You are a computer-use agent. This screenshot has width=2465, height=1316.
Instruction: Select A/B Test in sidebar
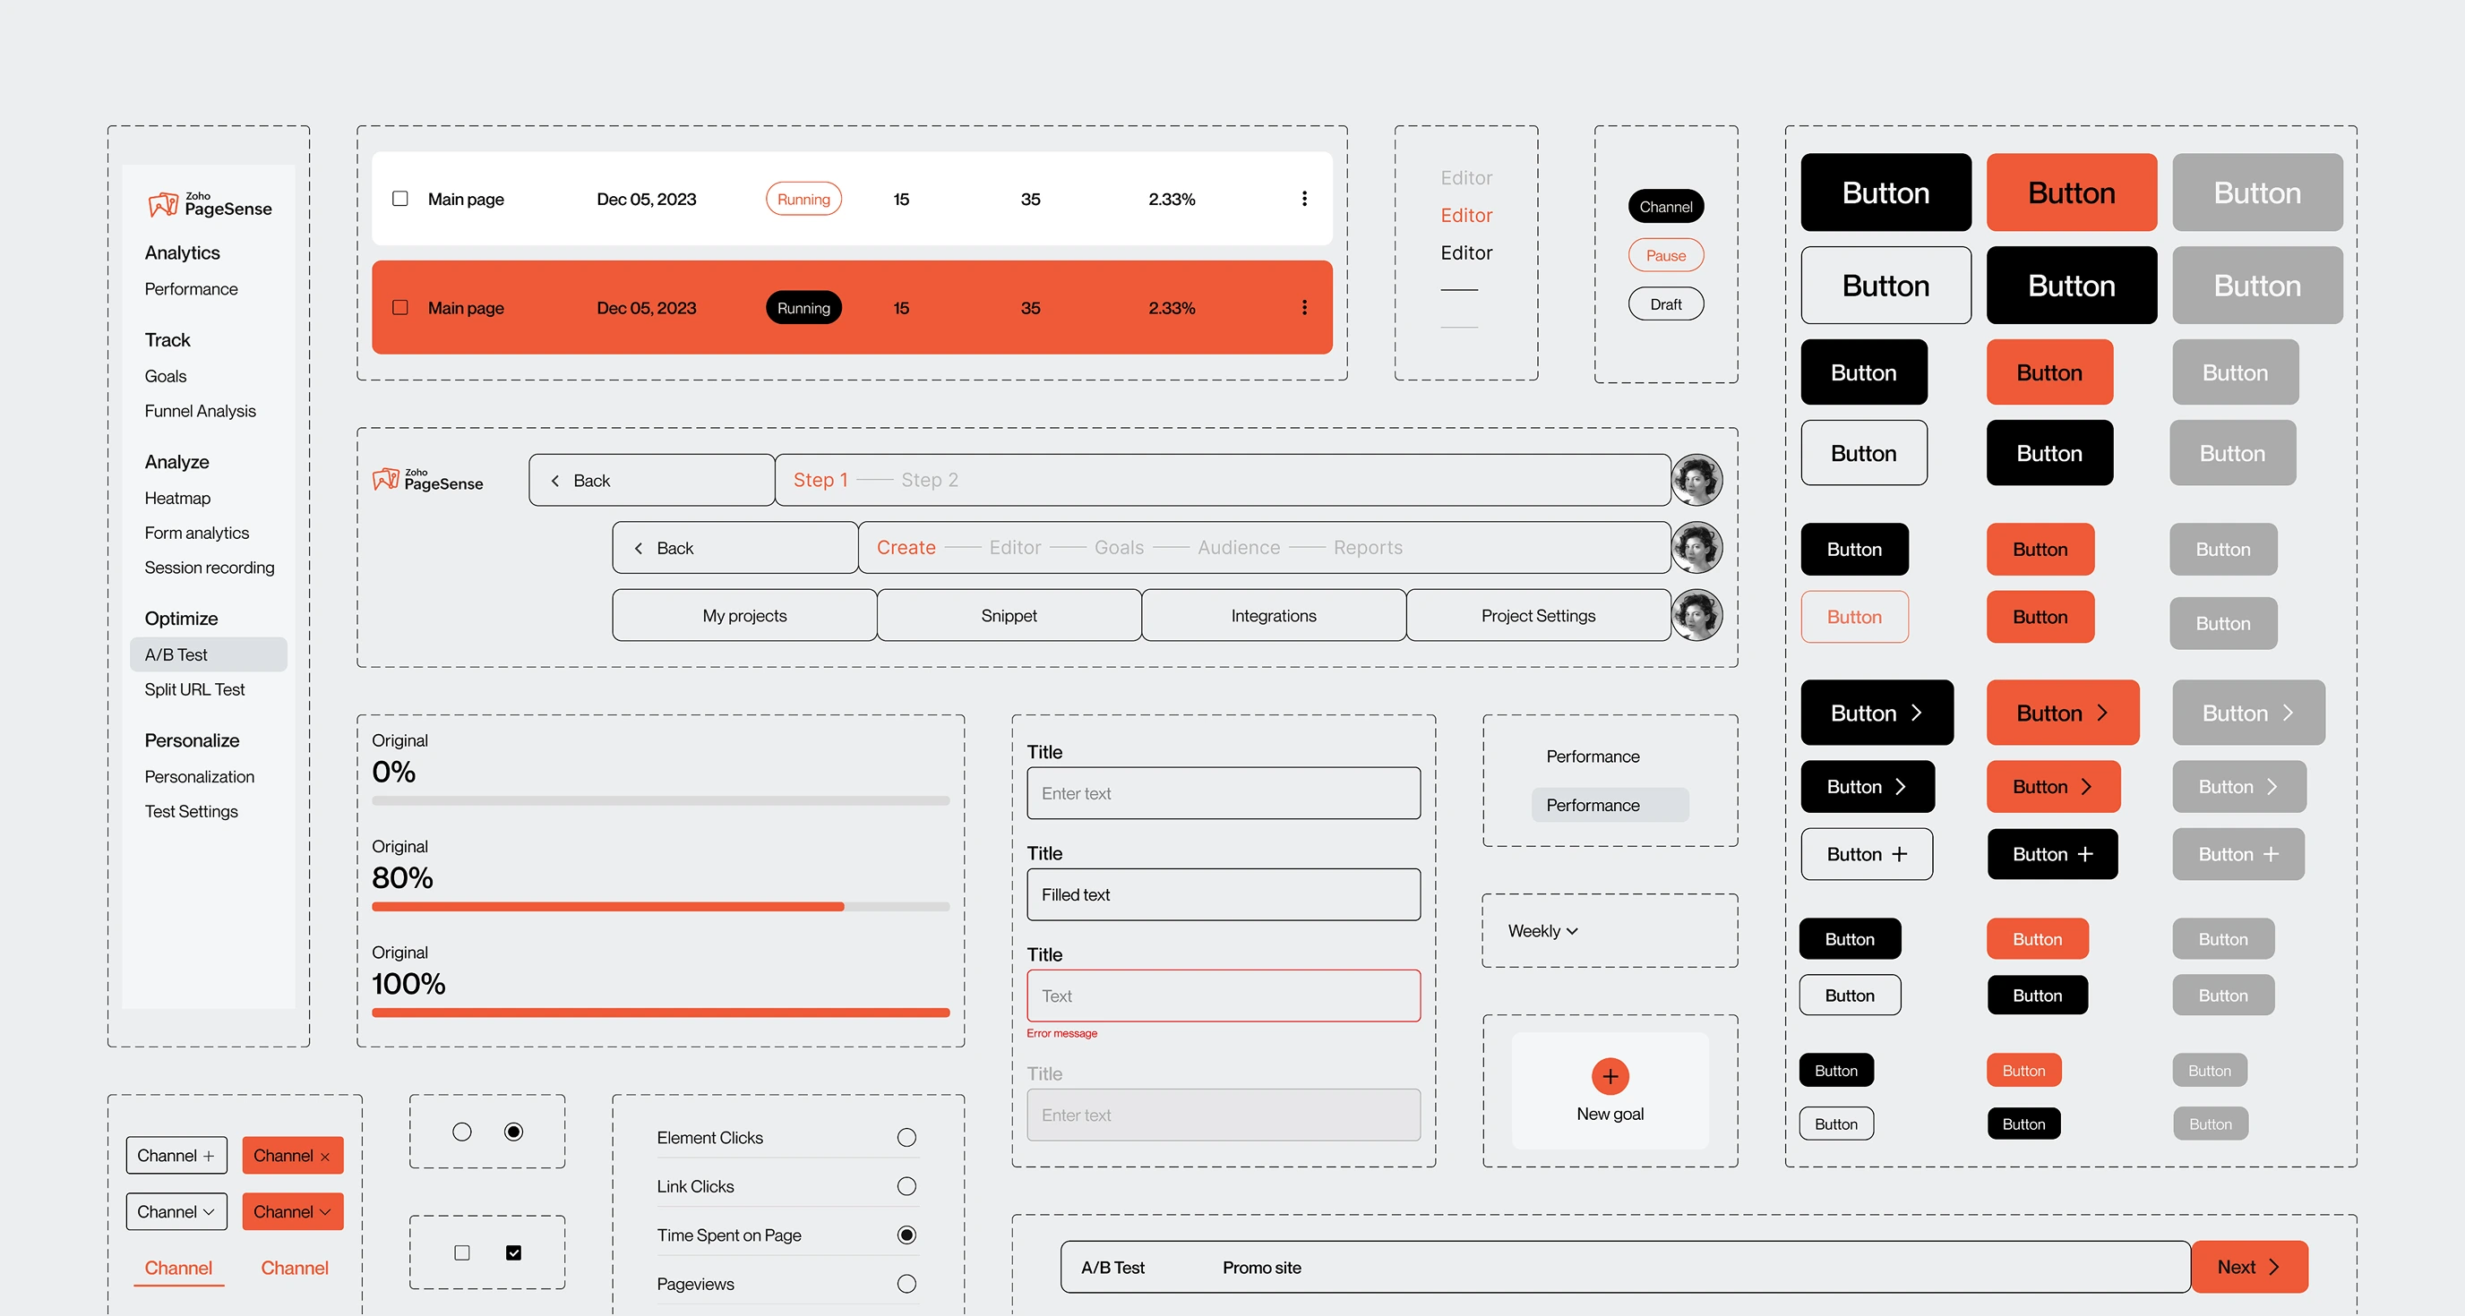[x=209, y=655]
